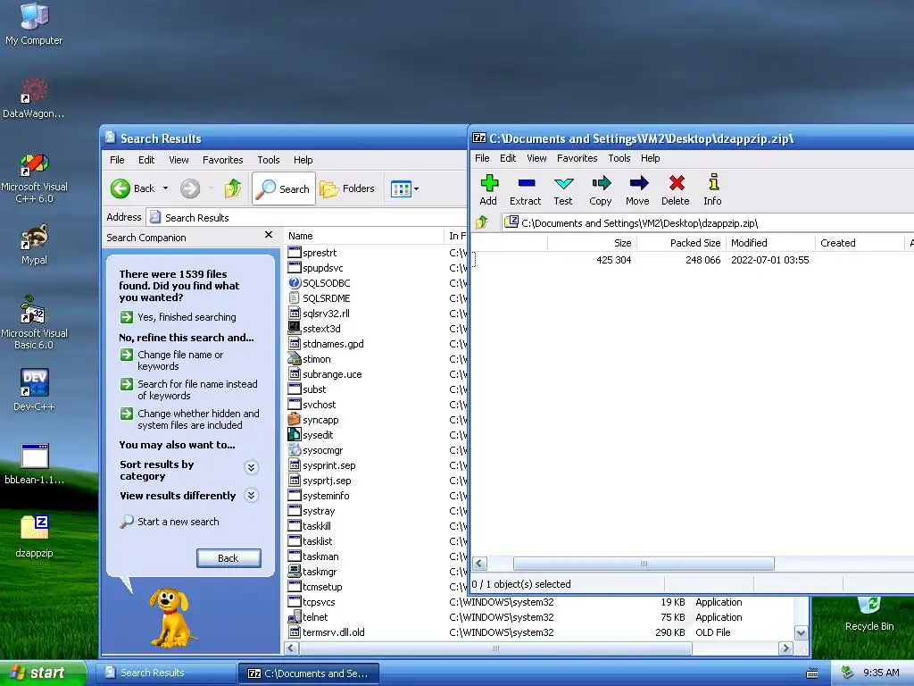Select Microsoft Visual C++ 6.0 icon

pos(34,178)
